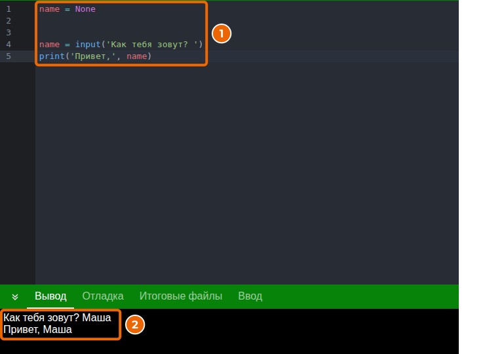The width and height of the screenshot is (485, 354).
Task: Click the input function call on line 4
Action: tap(88, 45)
